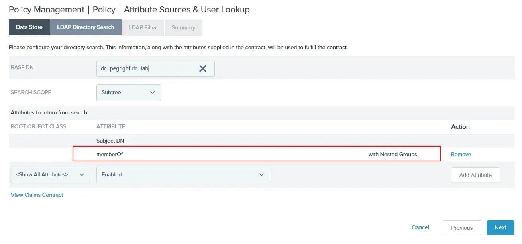Clear the Base DN field using the X icon
Image resolution: width=522 pixels, height=244 pixels.
(x=203, y=68)
